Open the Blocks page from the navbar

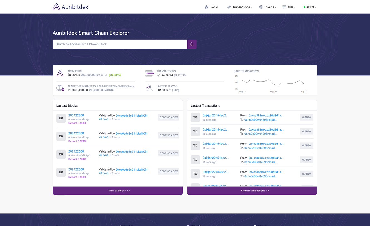(212, 7)
